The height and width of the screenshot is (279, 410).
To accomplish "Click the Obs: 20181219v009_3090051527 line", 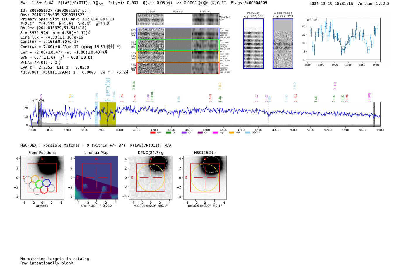I will point(52,15).
